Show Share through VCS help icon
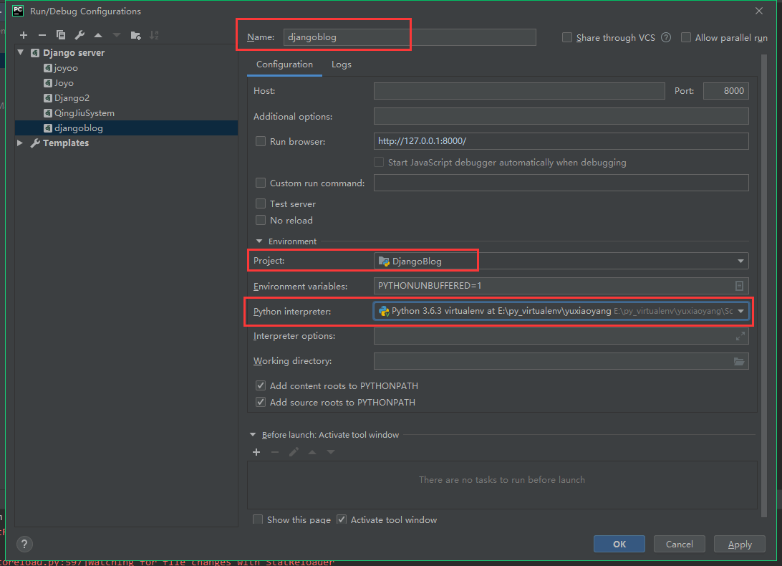 (x=666, y=37)
